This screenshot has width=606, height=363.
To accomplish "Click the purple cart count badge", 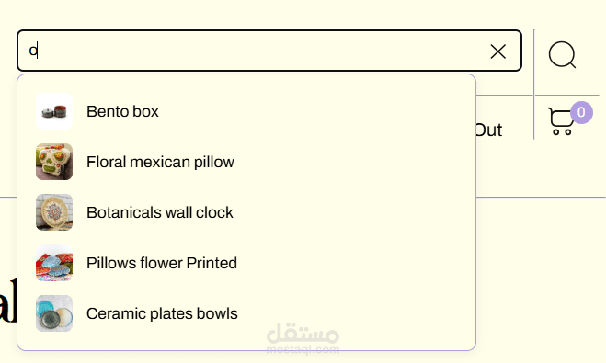I will tap(581, 112).
